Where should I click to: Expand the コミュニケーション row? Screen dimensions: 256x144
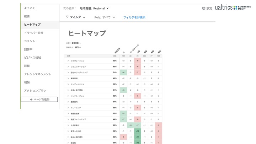coord(68,66)
